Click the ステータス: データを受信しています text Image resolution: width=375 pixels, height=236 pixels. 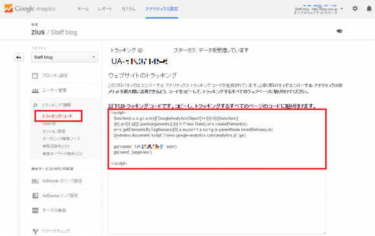tap(211, 50)
